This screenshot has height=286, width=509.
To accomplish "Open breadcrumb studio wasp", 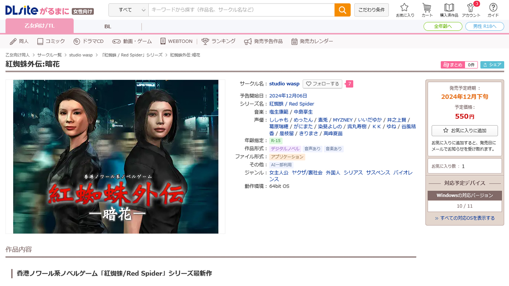I will [x=81, y=55].
